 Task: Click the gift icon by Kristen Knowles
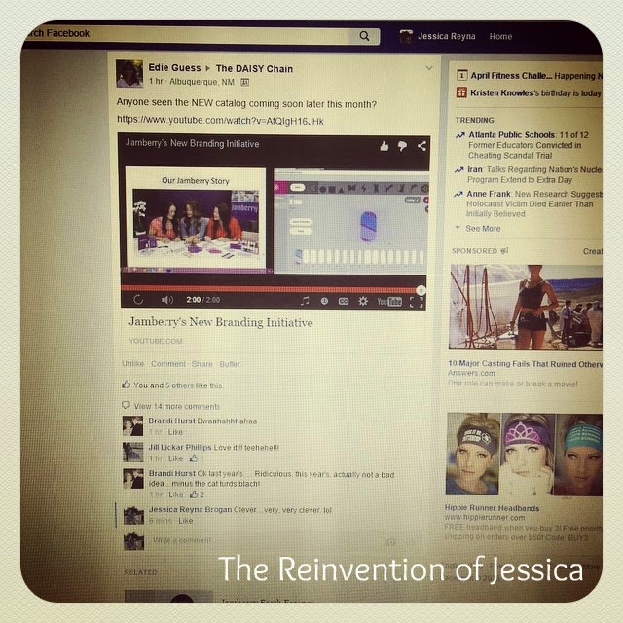461,92
